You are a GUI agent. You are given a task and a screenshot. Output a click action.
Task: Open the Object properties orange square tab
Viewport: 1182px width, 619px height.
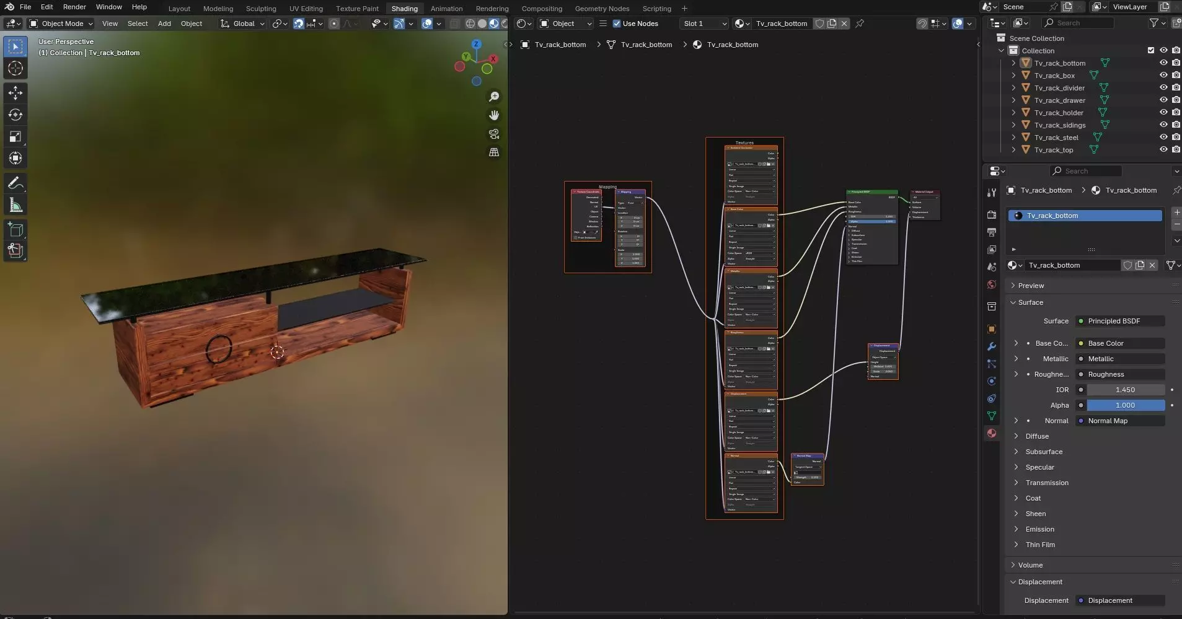coord(992,329)
